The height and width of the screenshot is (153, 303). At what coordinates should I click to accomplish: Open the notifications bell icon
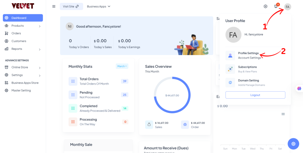point(276,6)
